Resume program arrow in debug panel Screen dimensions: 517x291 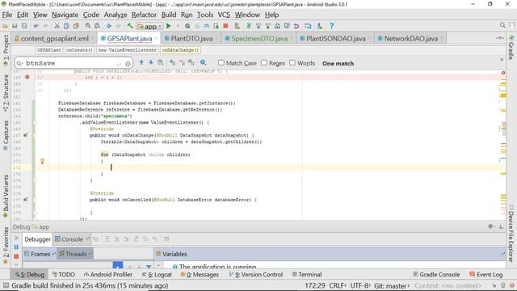[x=16, y=238]
